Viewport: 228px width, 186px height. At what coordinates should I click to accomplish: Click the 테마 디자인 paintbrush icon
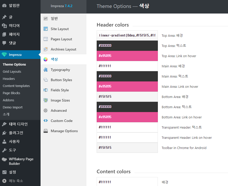pos(4,124)
